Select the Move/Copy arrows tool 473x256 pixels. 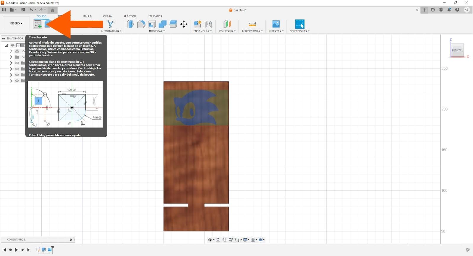coord(184,24)
